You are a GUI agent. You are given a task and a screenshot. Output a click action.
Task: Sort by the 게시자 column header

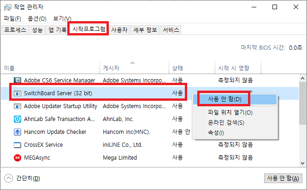pyautogui.click(x=134, y=68)
